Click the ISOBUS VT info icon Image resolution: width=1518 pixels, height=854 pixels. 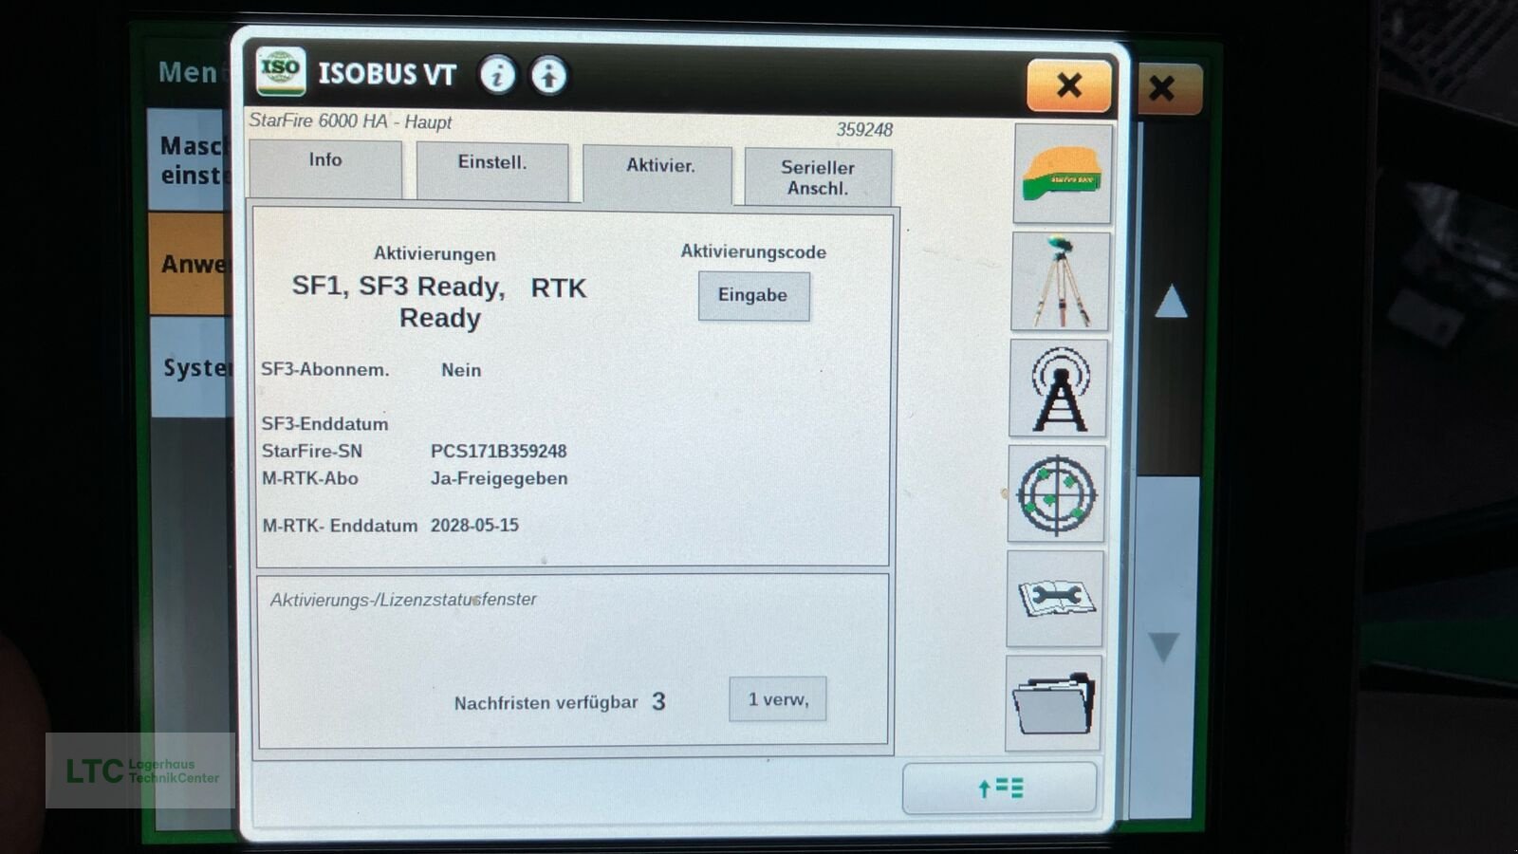(x=497, y=75)
